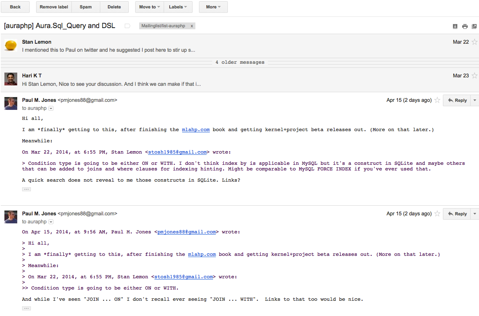Image resolution: width=479 pixels, height=316 pixels.
Task: Star Paul M. Jones's first Apr 15 message
Action: [x=437, y=100]
